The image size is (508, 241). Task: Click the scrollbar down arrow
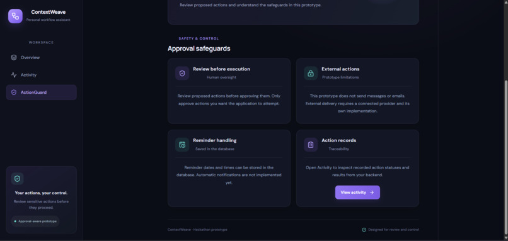(505, 238)
